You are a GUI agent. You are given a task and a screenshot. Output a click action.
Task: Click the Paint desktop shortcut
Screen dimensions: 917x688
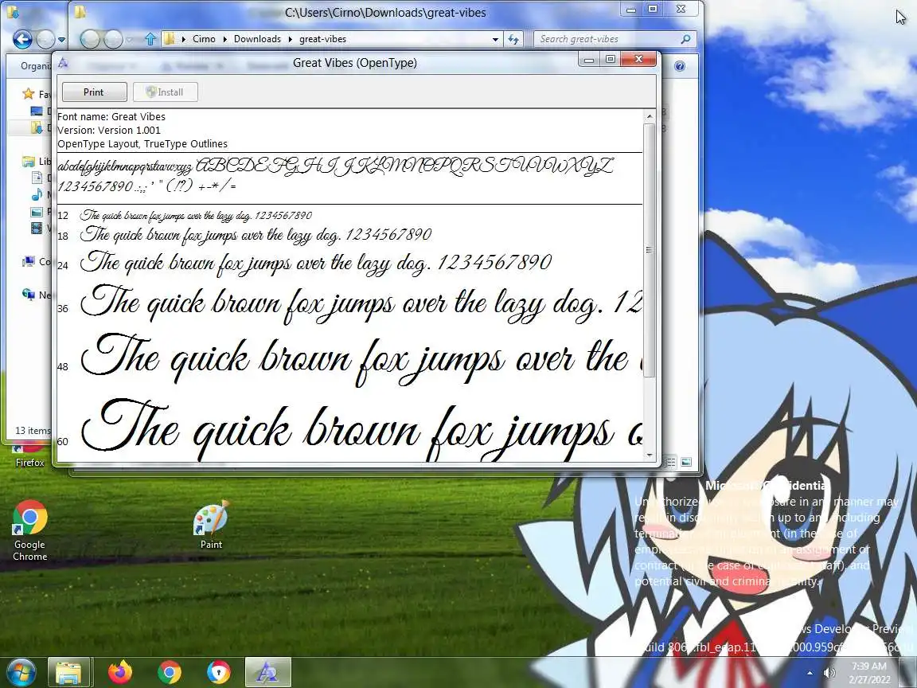tap(211, 525)
